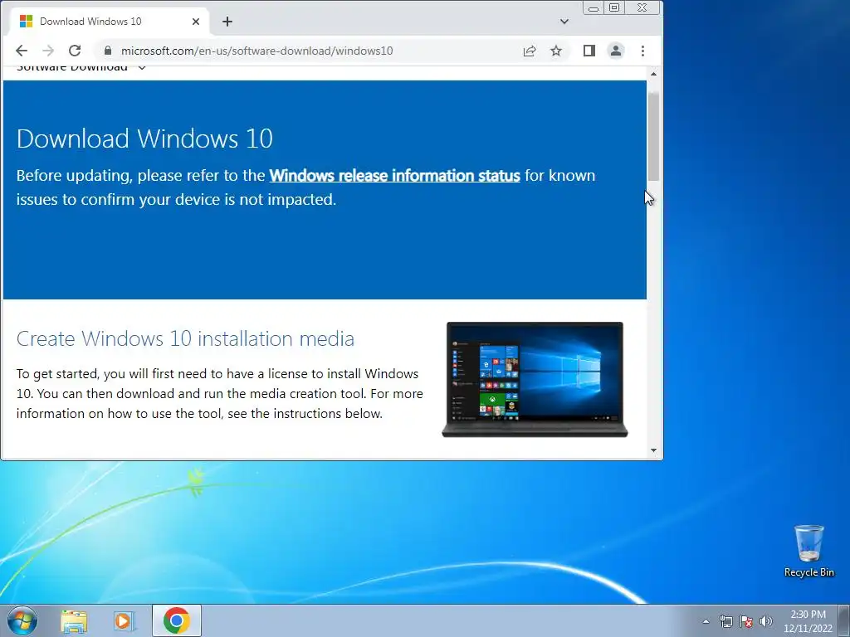Reload the Download Windows 10 page
The height and width of the screenshot is (637, 850).
click(75, 51)
